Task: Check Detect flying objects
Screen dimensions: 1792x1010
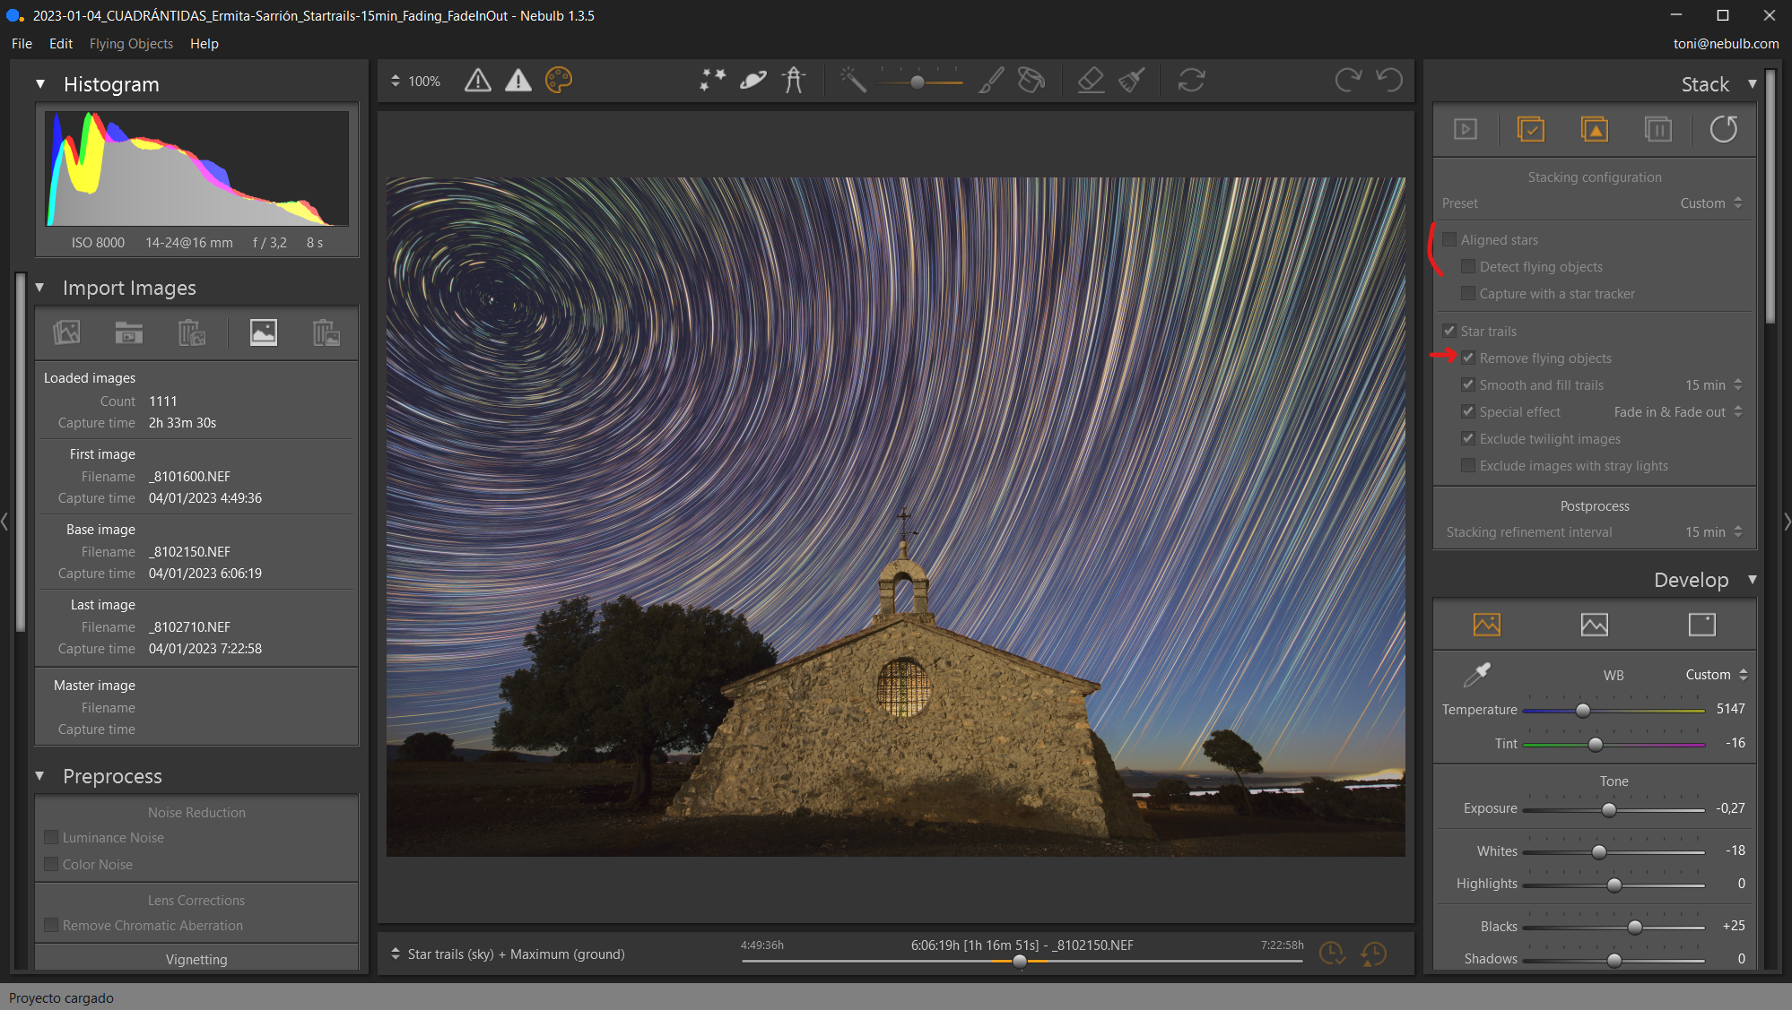Action: point(1468,266)
